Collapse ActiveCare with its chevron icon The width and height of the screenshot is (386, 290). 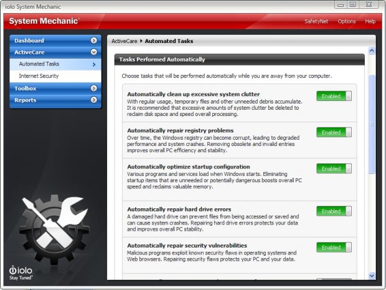click(x=94, y=52)
